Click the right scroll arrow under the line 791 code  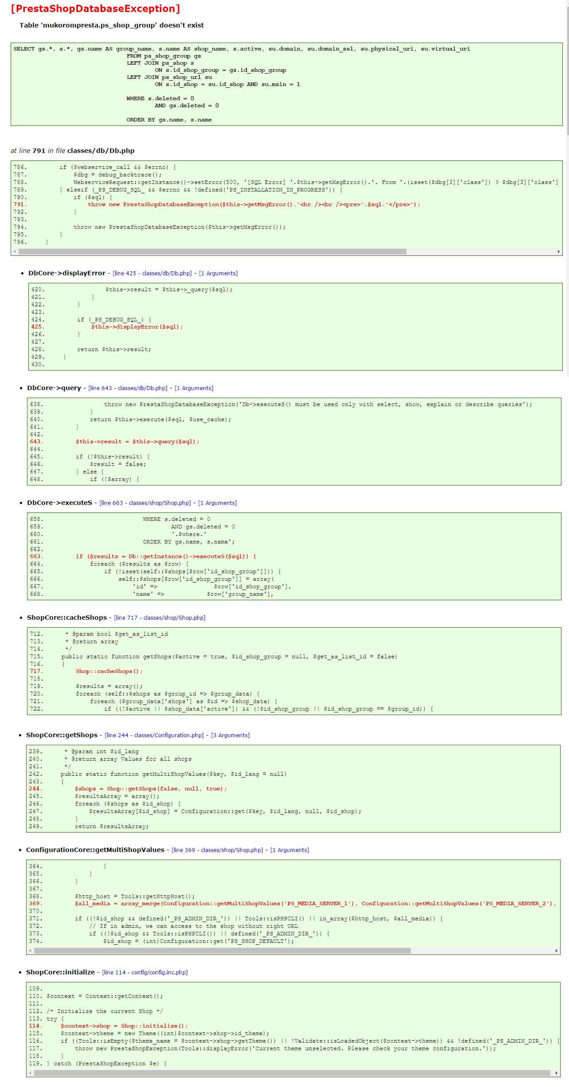click(x=559, y=251)
